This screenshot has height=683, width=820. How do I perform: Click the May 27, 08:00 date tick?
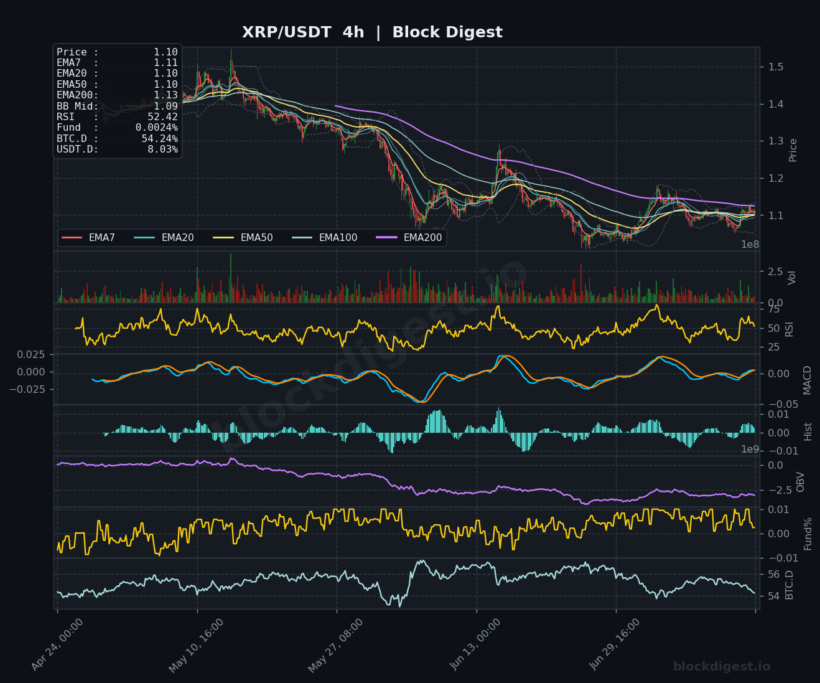336,645
